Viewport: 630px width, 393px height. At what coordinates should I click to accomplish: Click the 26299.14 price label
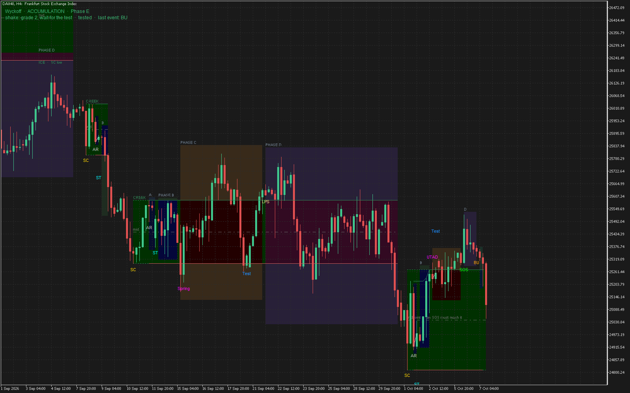(x=617, y=46)
